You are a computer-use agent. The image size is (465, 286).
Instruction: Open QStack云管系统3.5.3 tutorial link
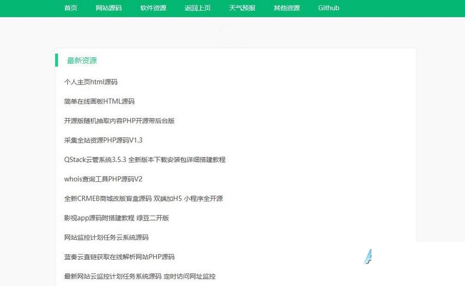pos(145,160)
